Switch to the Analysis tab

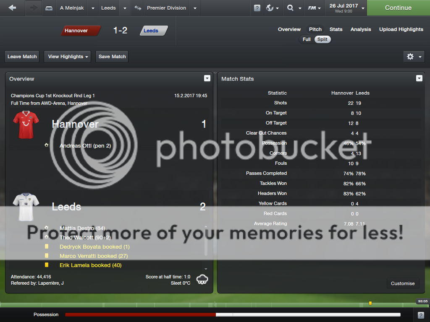point(361,29)
